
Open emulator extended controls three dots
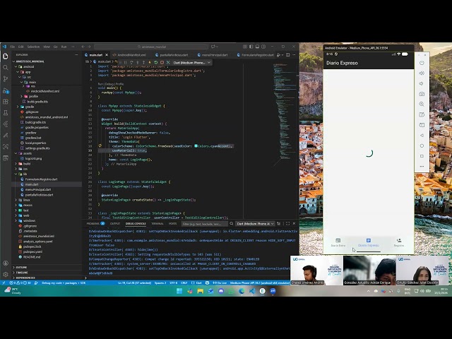[422, 167]
